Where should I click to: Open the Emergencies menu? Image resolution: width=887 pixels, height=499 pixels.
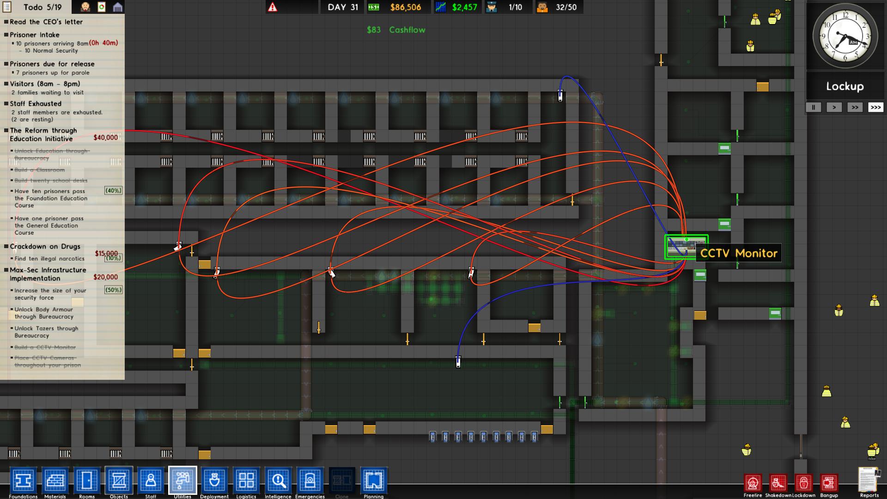pos(310,481)
